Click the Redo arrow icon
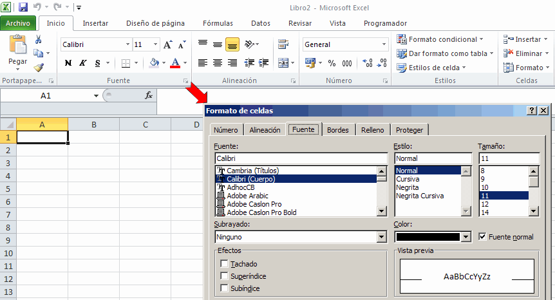The width and height of the screenshot is (555, 300). pyautogui.click(x=57, y=7)
